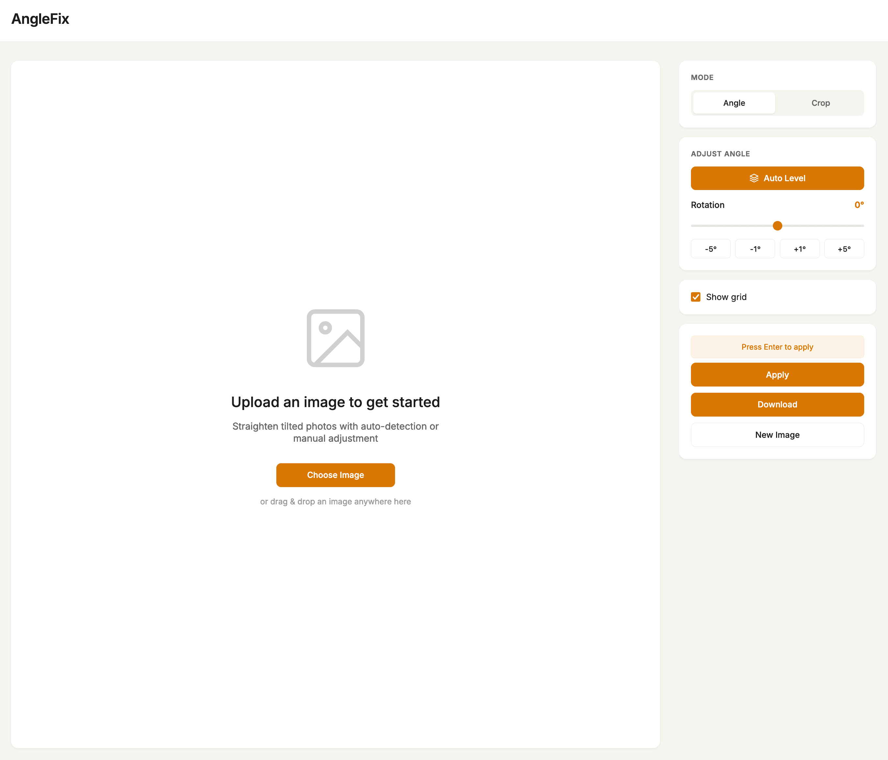Click the 0° rotation value

(x=859, y=205)
